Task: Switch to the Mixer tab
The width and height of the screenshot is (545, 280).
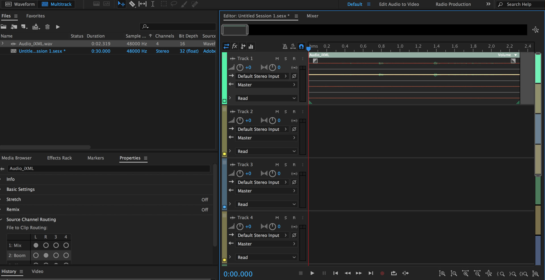Action: pos(312,16)
